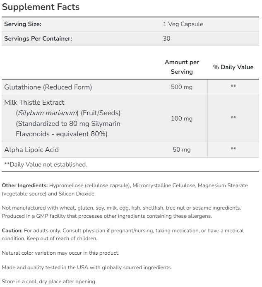262x287 pixels.
Task: Click the servings value 30
Action: [x=167, y=39]
